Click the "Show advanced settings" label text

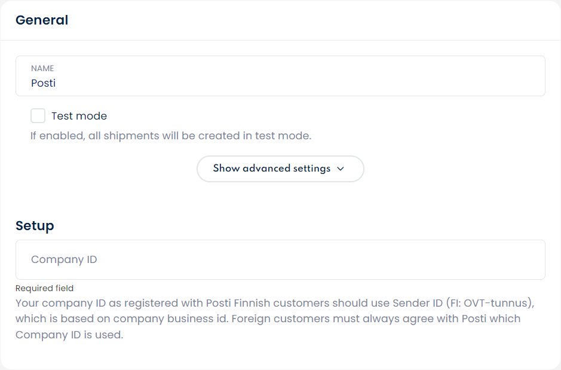(x=271, y=169)
